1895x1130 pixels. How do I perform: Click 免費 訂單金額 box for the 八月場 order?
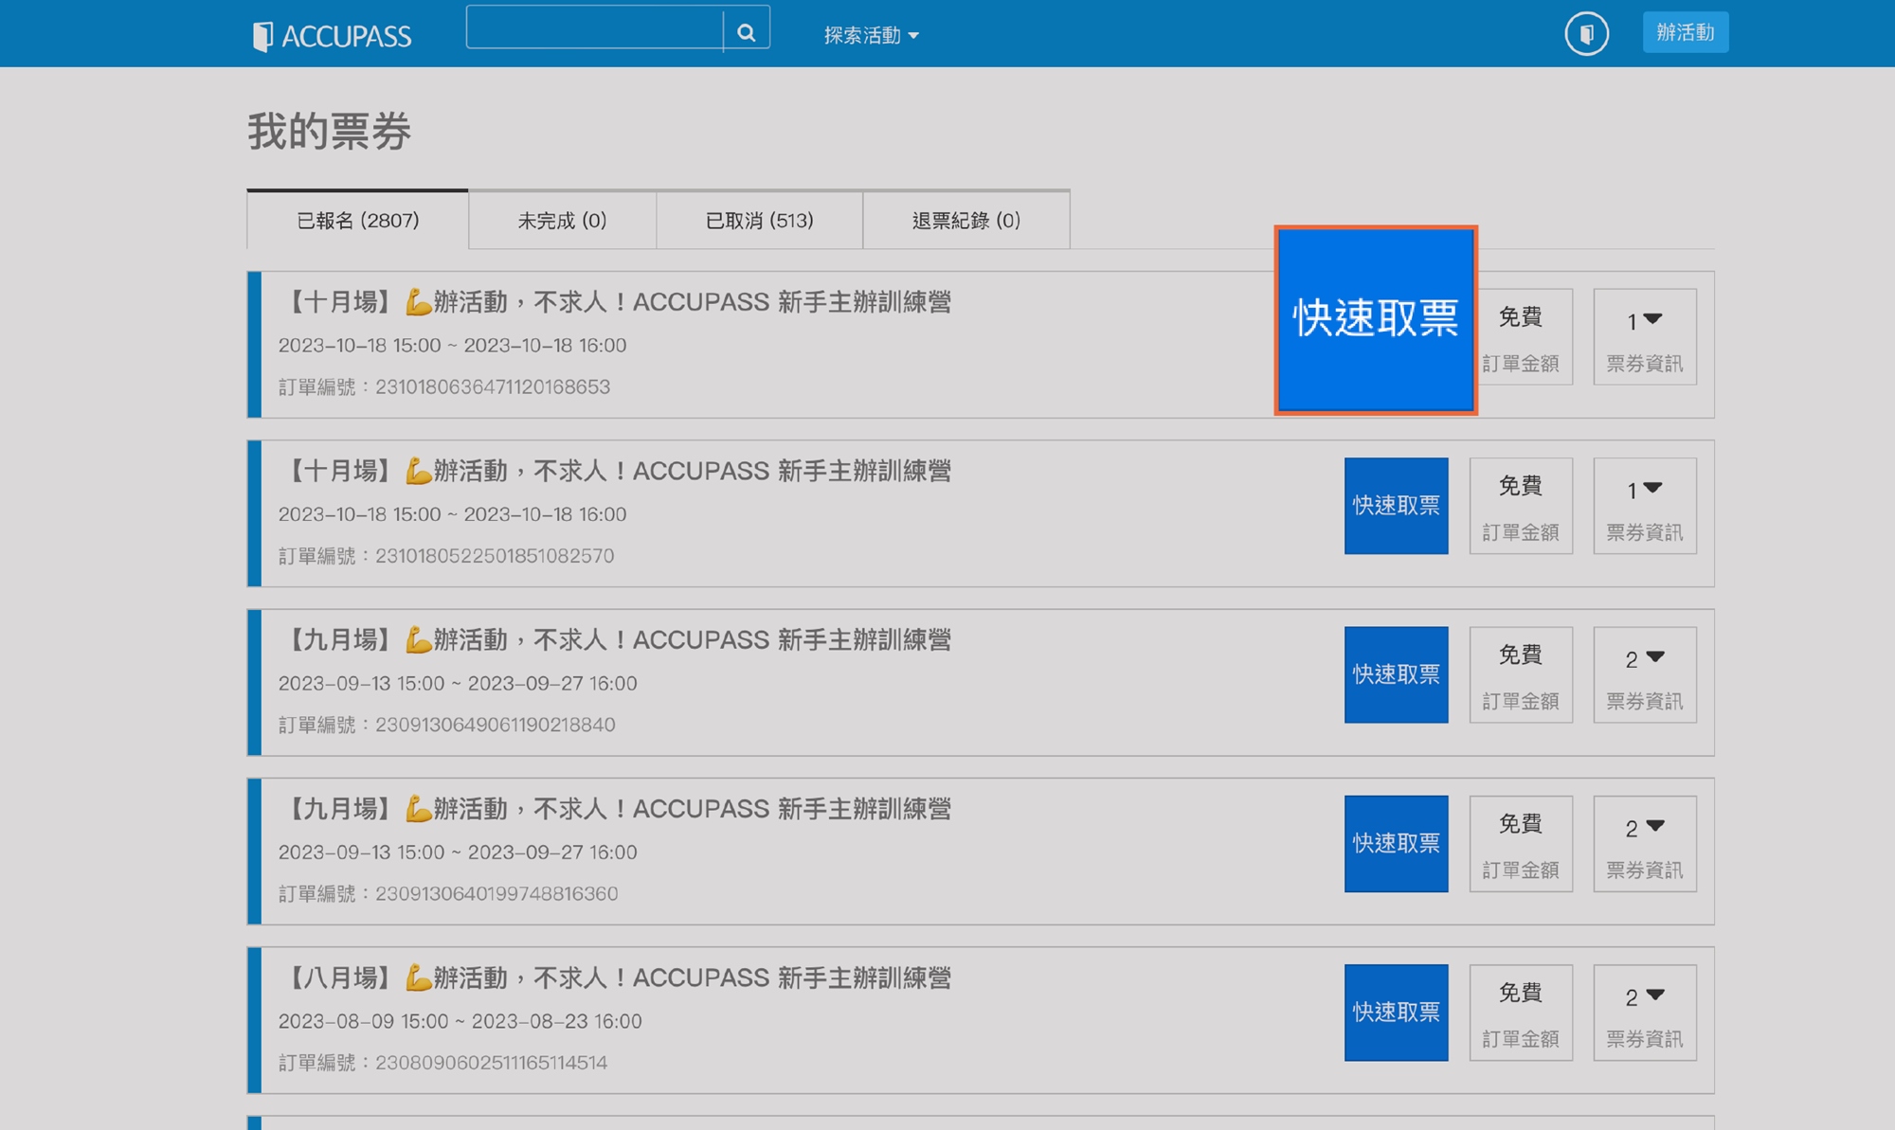(1521, 1013)
